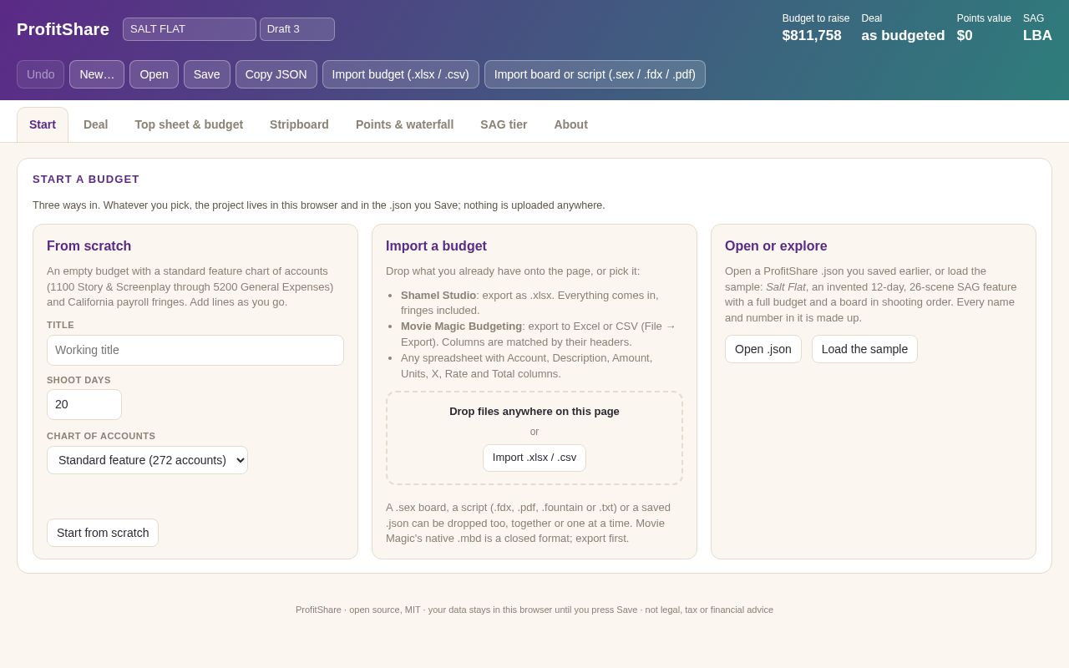The height and width of the screenshot is (668, 1069).
Task: Edit the SALT FLAT project name field
Action: click(190, 29)
